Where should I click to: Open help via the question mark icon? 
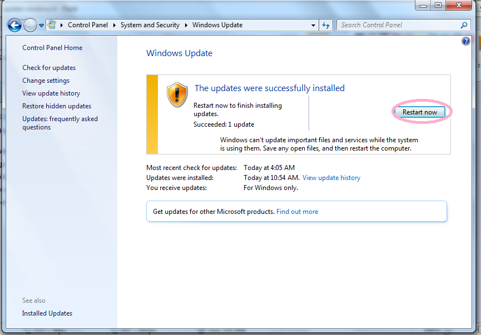click(x=466, y=41)
